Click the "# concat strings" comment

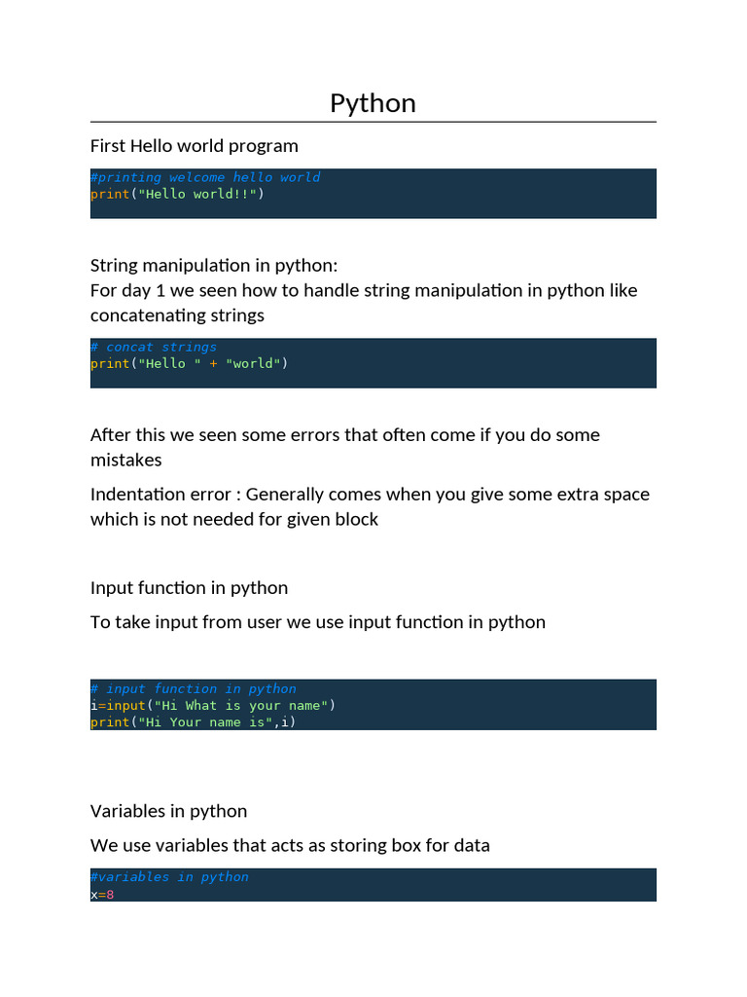coord(154,347)
